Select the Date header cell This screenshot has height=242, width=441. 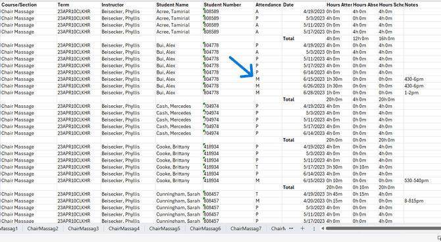pyautogui.click(x=303, y=5)
